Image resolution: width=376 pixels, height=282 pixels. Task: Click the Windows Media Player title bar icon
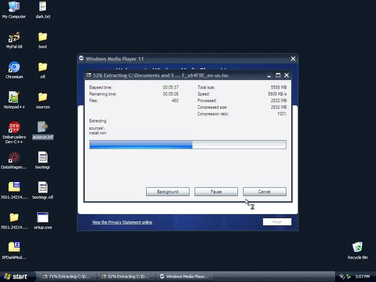81,58
